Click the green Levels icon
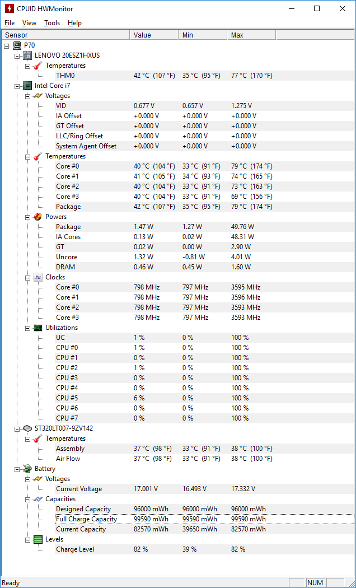 [38, 539]
